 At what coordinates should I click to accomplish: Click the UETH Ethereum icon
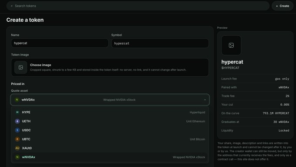17,121
